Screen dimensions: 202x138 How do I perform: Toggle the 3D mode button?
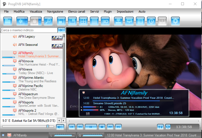105,21
